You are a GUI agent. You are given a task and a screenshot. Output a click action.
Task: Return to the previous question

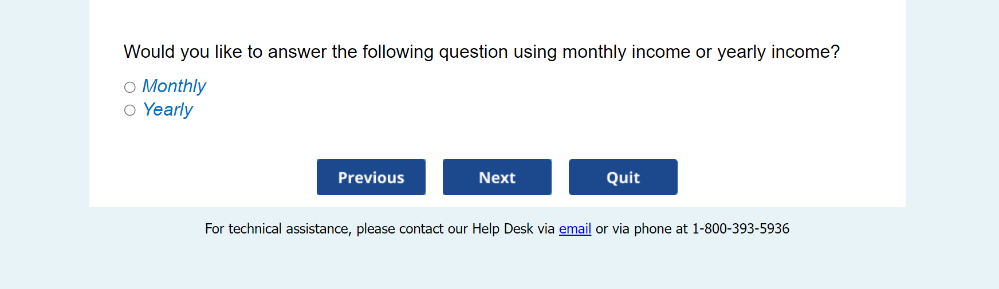click(x=371, y=177)
